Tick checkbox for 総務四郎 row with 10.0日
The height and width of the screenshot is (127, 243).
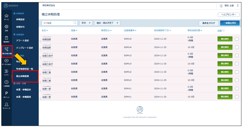[x=237, y=47]
